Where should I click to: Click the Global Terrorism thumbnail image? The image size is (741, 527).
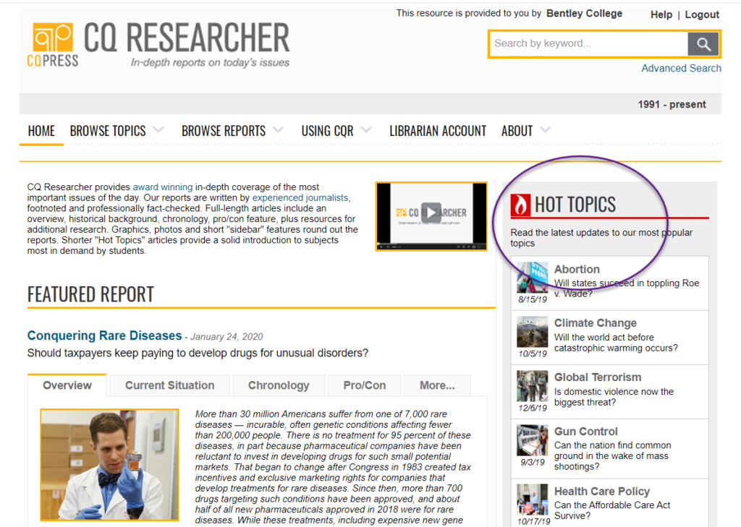pyautogui.click(x=532, y=386)
